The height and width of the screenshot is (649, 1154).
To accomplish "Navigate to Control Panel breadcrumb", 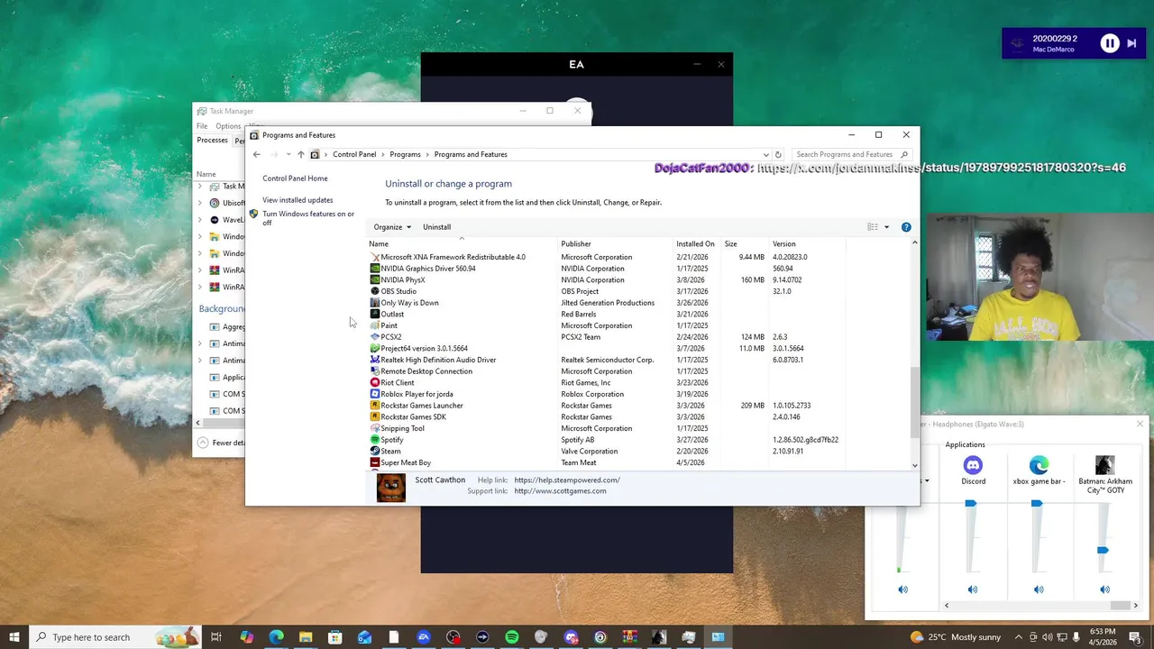I will pos(354,154).
